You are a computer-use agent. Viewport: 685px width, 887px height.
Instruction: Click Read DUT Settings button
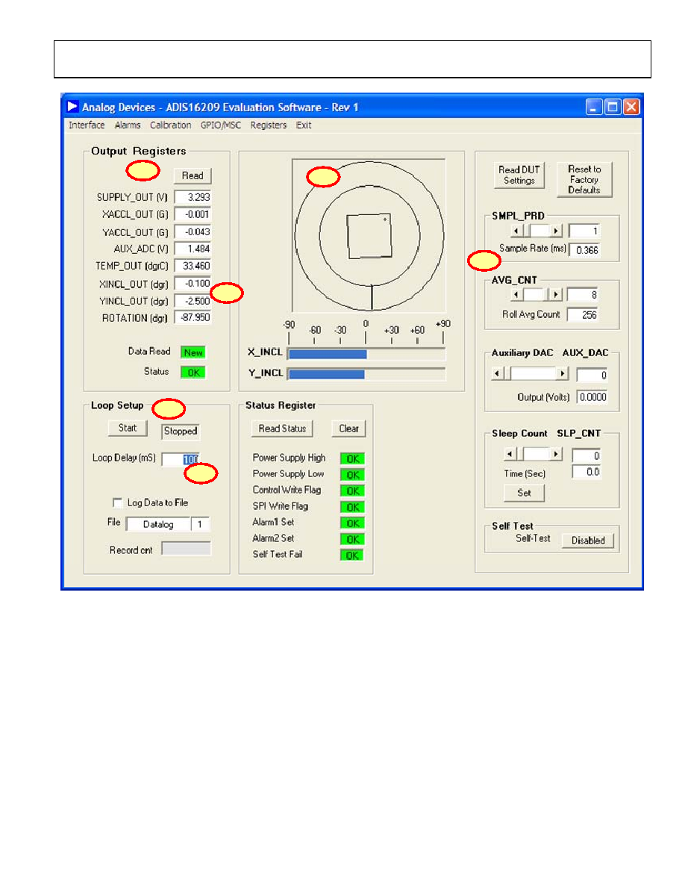coord(519,175)
